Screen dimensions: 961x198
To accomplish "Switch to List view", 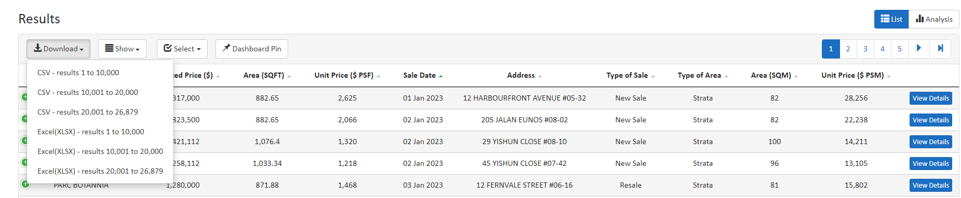I will [x=891, y=19].
